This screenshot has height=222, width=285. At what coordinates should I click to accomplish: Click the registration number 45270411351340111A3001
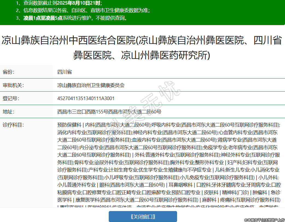click(86, 98)
